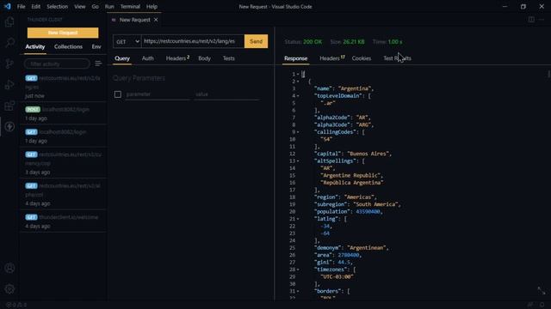Open the GET restcountries entry from just now
The image size is (551, 309).
pyautogui.click(x=63, y=87)
